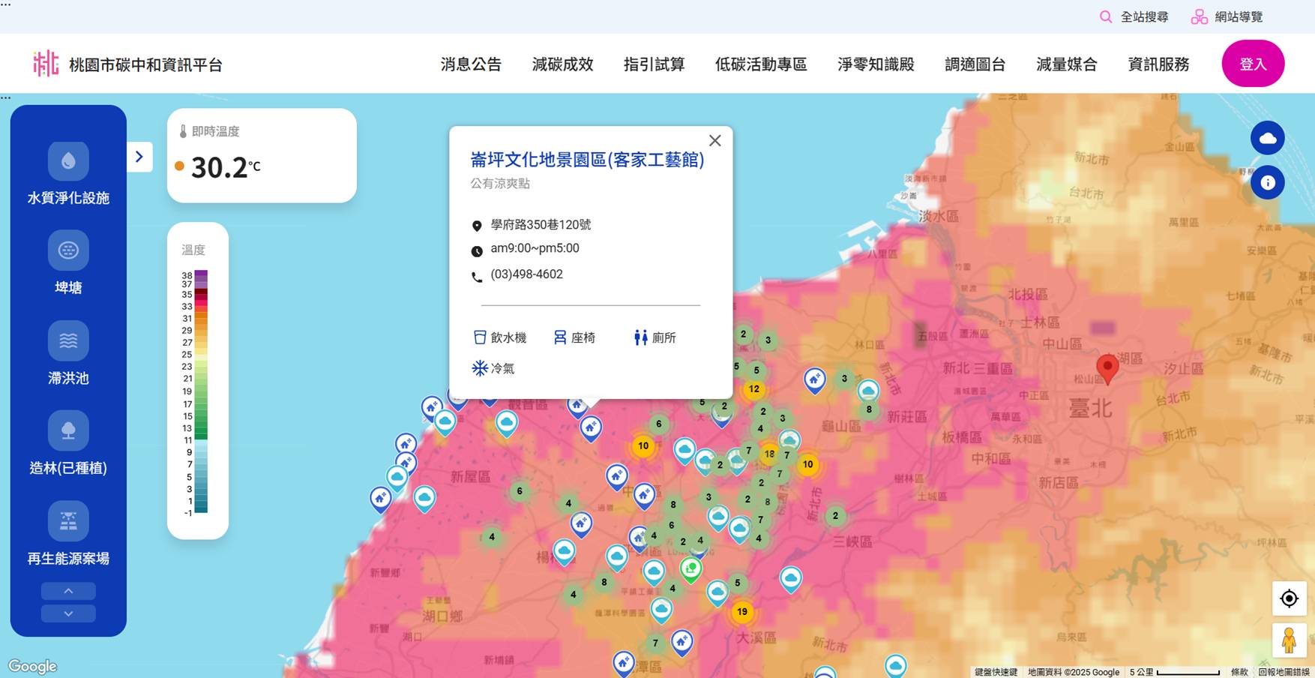Click the 飲水機 drinking fountain icon in popup

pos(480,337)
